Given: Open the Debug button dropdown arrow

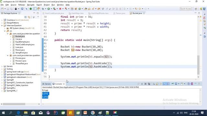Looking at the screenshot, I should 45,9.
